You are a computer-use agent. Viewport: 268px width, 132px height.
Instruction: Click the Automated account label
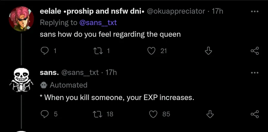[x=68, y=85]
